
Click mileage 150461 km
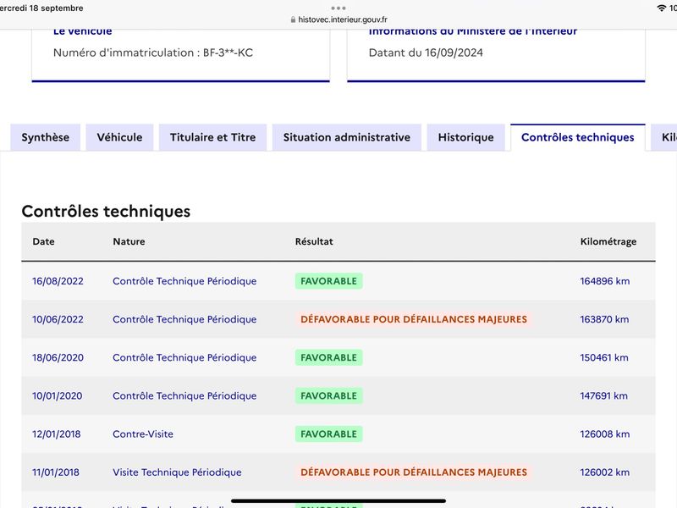point(604,357)
